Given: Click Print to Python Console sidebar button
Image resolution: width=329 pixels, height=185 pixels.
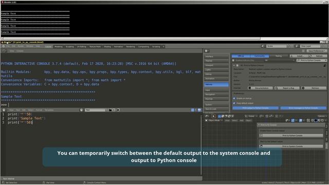Looking at the screenshot, I should (291, 136).
